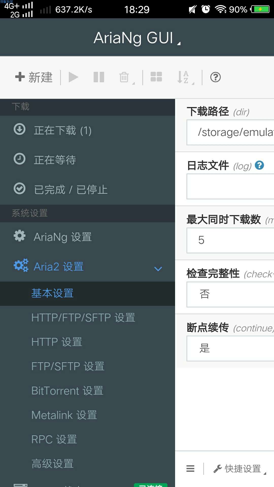Toggle the hamburger sidebar icon at the bottom
Viewport: 274px width, 487px height.
tap(190, 468)
